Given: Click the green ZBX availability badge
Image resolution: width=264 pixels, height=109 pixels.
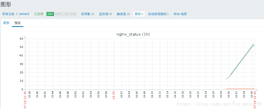Looking at the screenshot, I should tap(50, 14).
